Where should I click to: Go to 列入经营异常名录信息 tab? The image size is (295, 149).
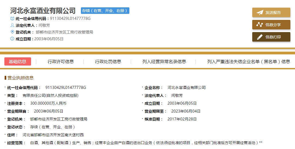(x=164, y=61)
